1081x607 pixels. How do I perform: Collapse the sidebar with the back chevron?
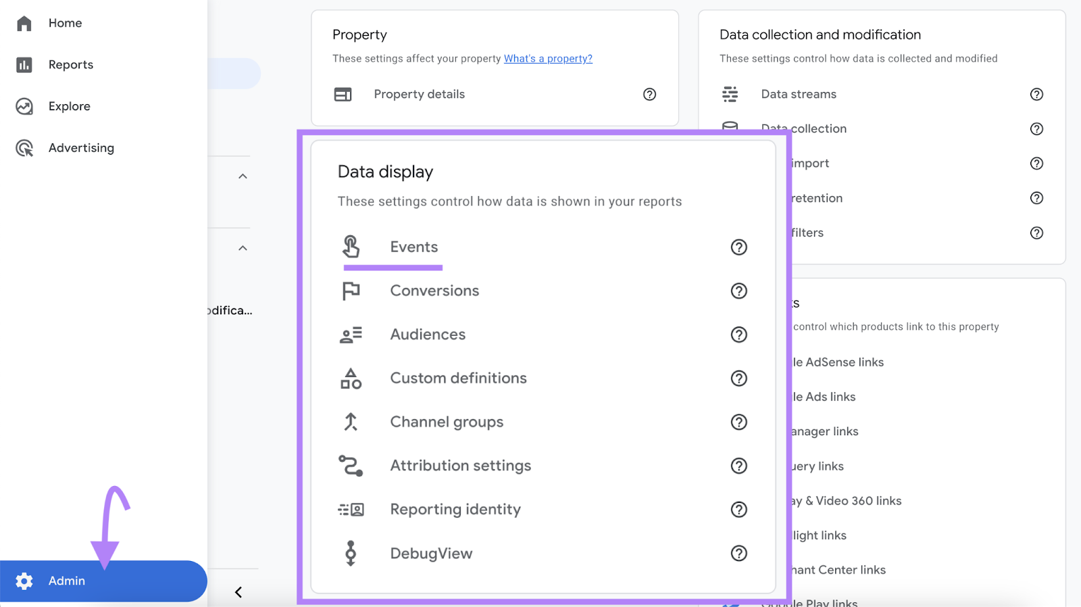238,592
